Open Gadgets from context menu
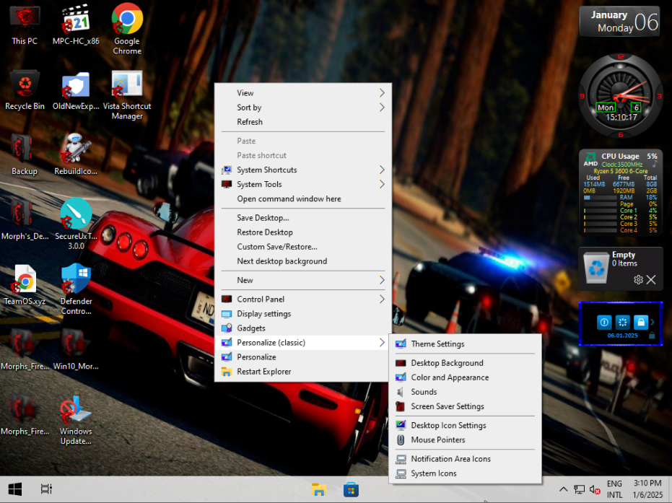Viewport: 672px width, 503px height. 303,328
